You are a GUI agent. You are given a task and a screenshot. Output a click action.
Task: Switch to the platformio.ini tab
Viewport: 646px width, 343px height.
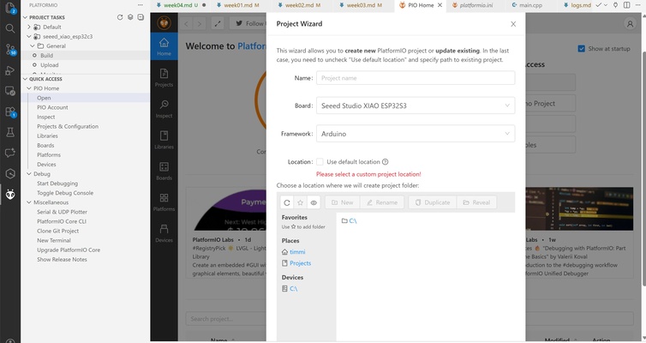click(x=476, y=5)
